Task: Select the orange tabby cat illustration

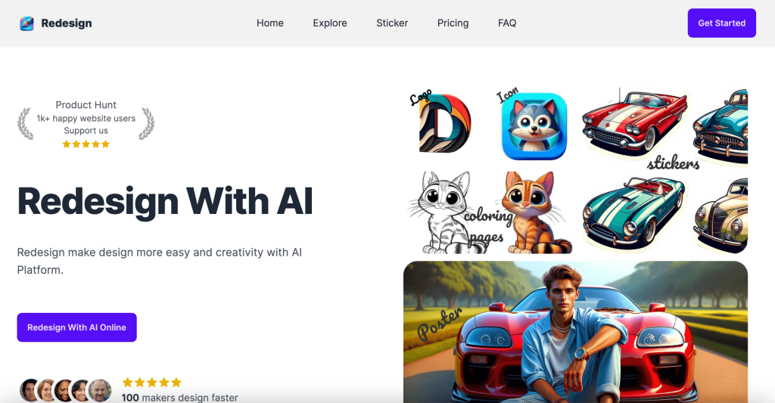Action: tap(537, 212)
